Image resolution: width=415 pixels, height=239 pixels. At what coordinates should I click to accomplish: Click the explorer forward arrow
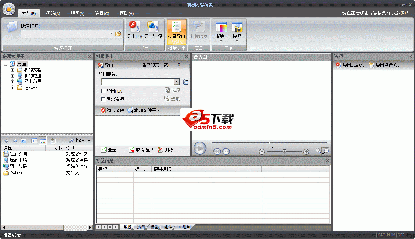tap(15, 141)
